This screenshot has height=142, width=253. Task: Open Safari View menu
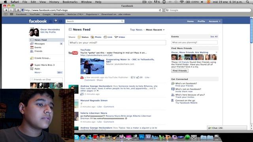pos(43,2)
